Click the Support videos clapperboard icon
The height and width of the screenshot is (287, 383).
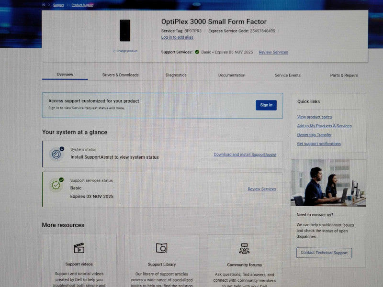[x=79, y=248]
